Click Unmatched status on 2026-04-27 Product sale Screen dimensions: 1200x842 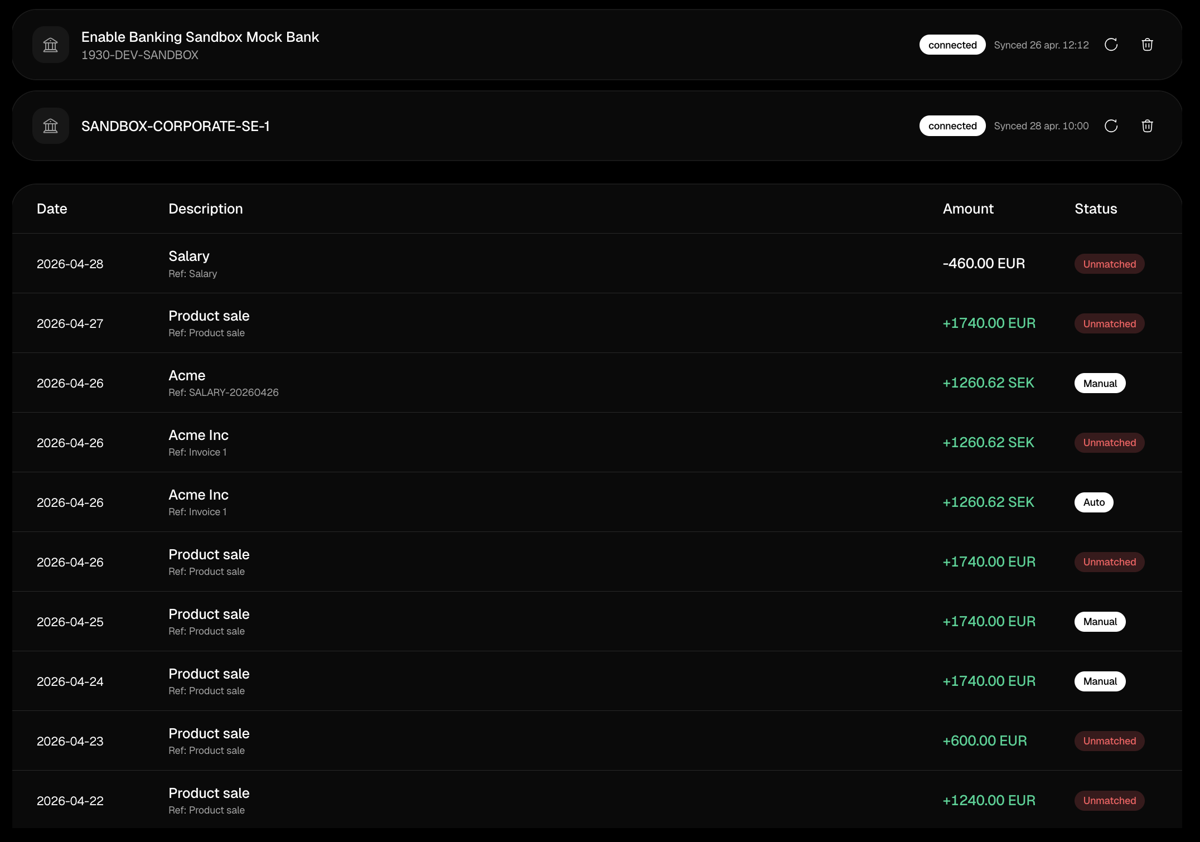click(1109, 323)
